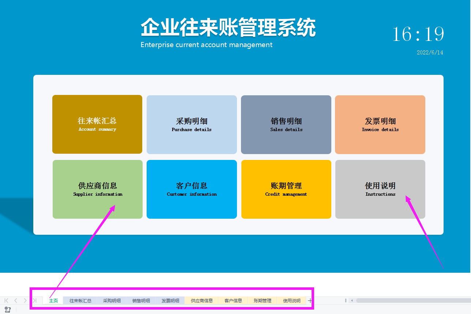Click the 企业往来账管理系统 title

(x=228, y=27)
